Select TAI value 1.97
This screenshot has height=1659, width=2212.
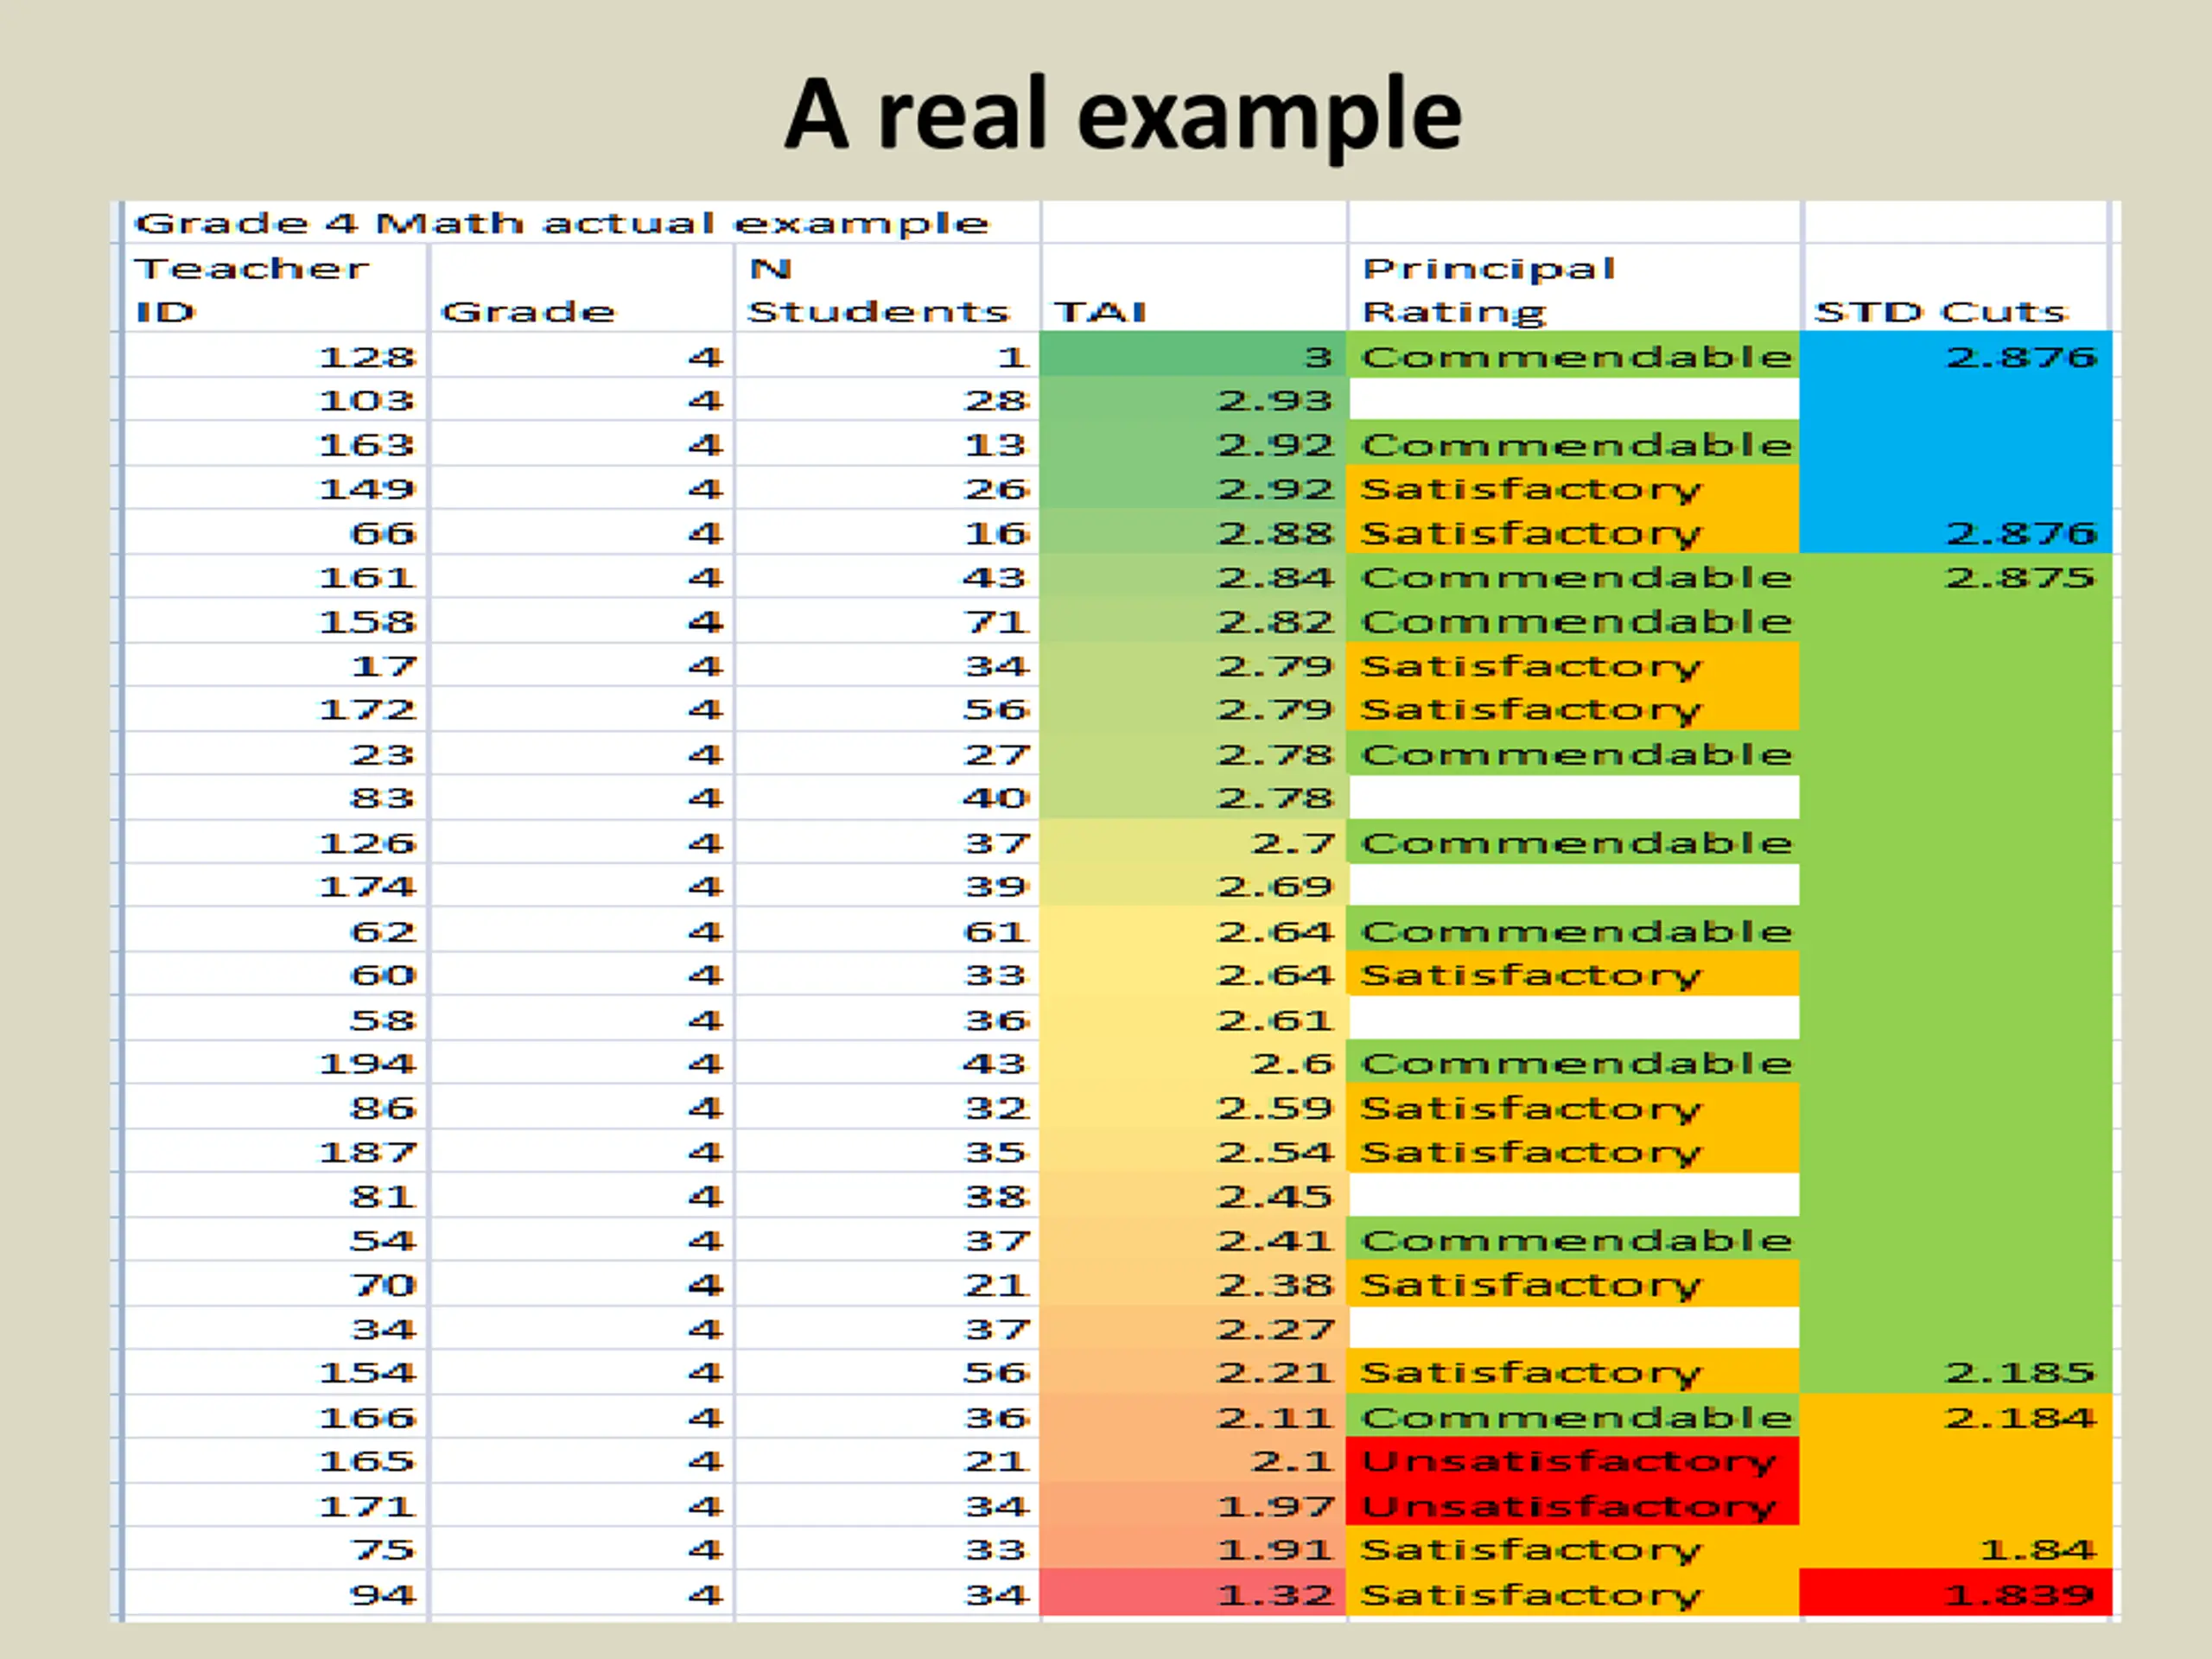click(x=1193, y=1505)
